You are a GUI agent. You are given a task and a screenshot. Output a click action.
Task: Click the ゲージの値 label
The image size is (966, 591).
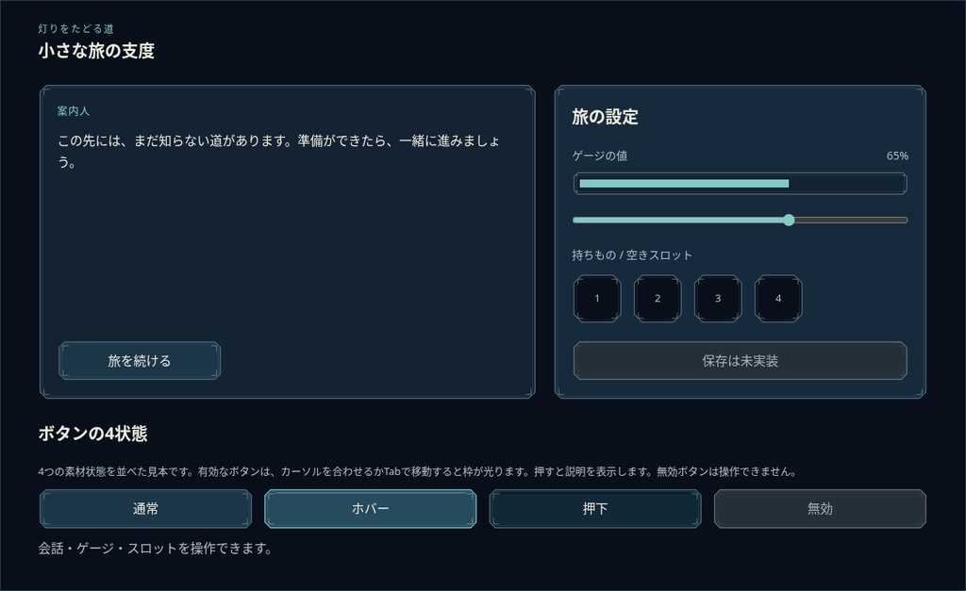[599, 156]
